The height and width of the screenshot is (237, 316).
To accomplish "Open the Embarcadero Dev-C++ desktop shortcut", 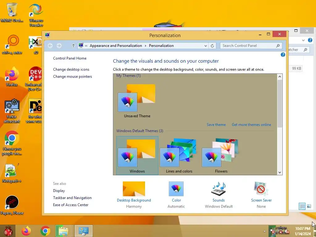I will tap(34, 79).
